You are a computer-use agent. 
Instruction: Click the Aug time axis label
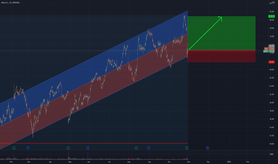point(129,162)
